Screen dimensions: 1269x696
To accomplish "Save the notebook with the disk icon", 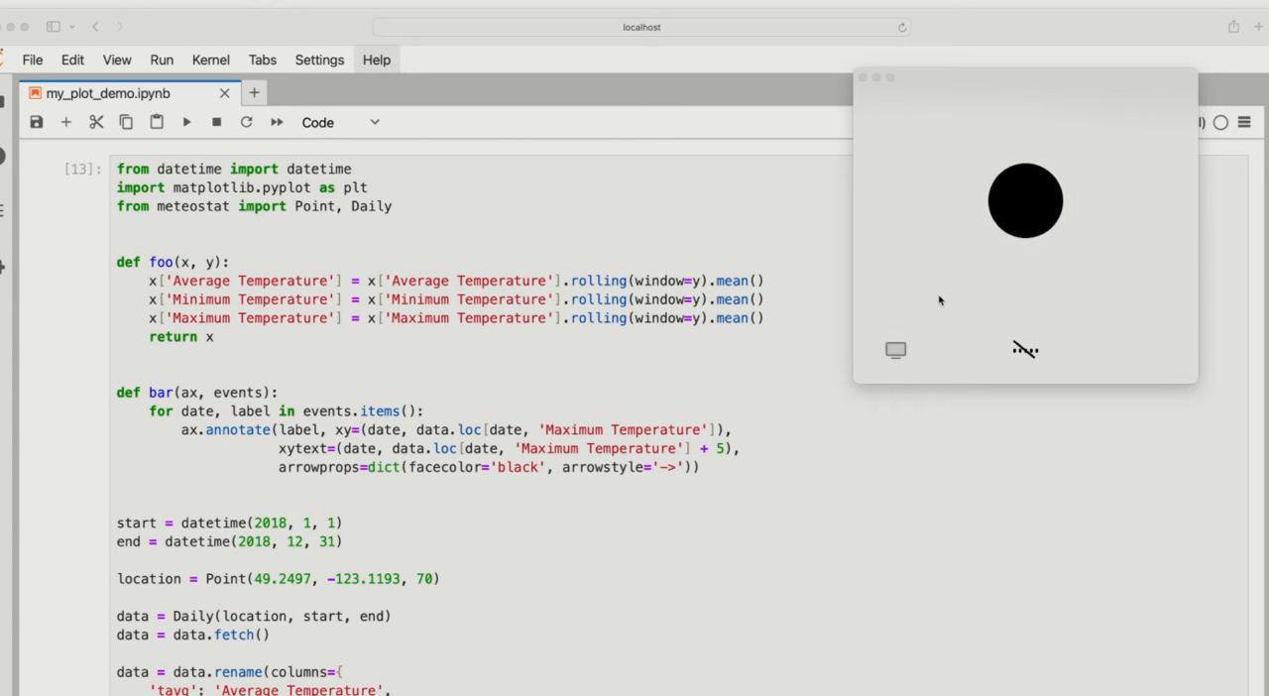I will pyautogui.click(x=37, y=122).
